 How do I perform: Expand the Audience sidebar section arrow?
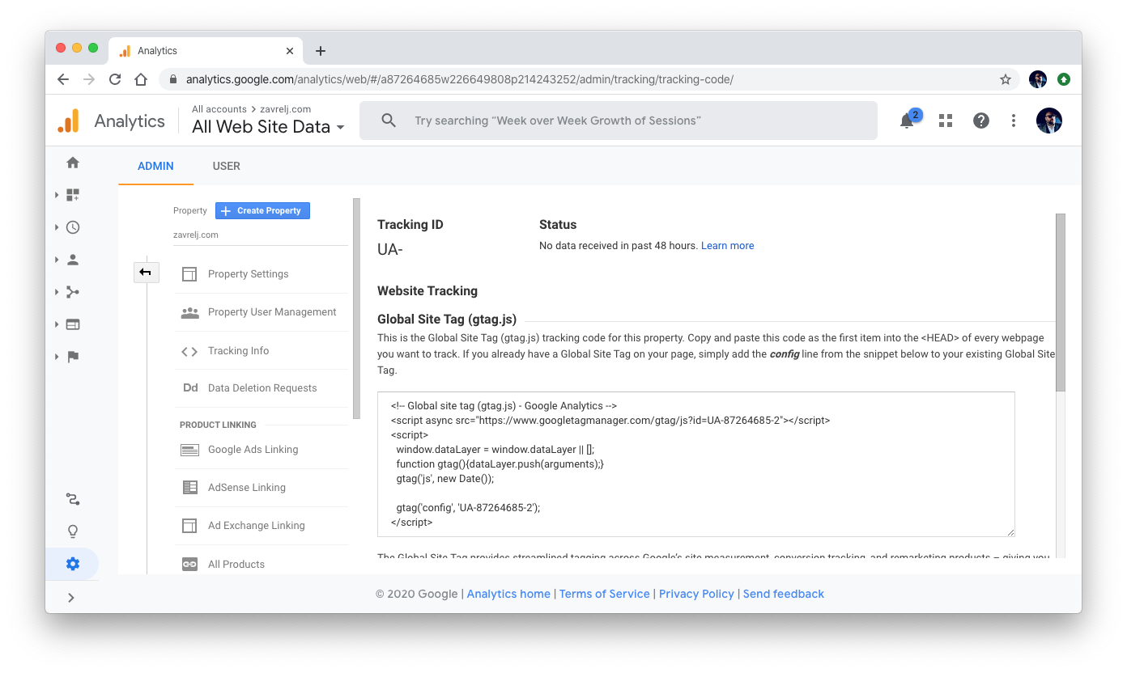click(x=57, y=260)
